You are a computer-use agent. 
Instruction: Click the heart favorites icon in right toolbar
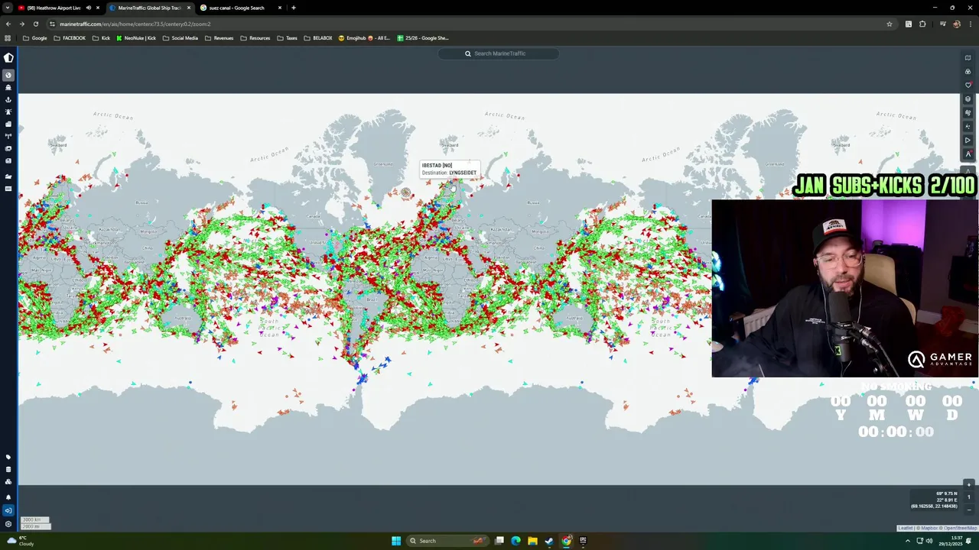968,85
